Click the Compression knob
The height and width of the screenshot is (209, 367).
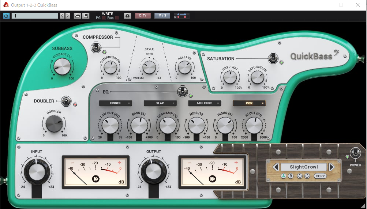coord(111,67)
